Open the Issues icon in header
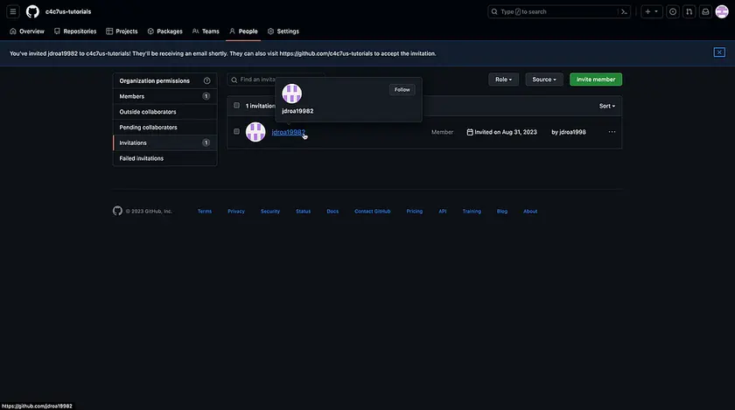This screenshot has width=735, height=410. coord(673,11)
